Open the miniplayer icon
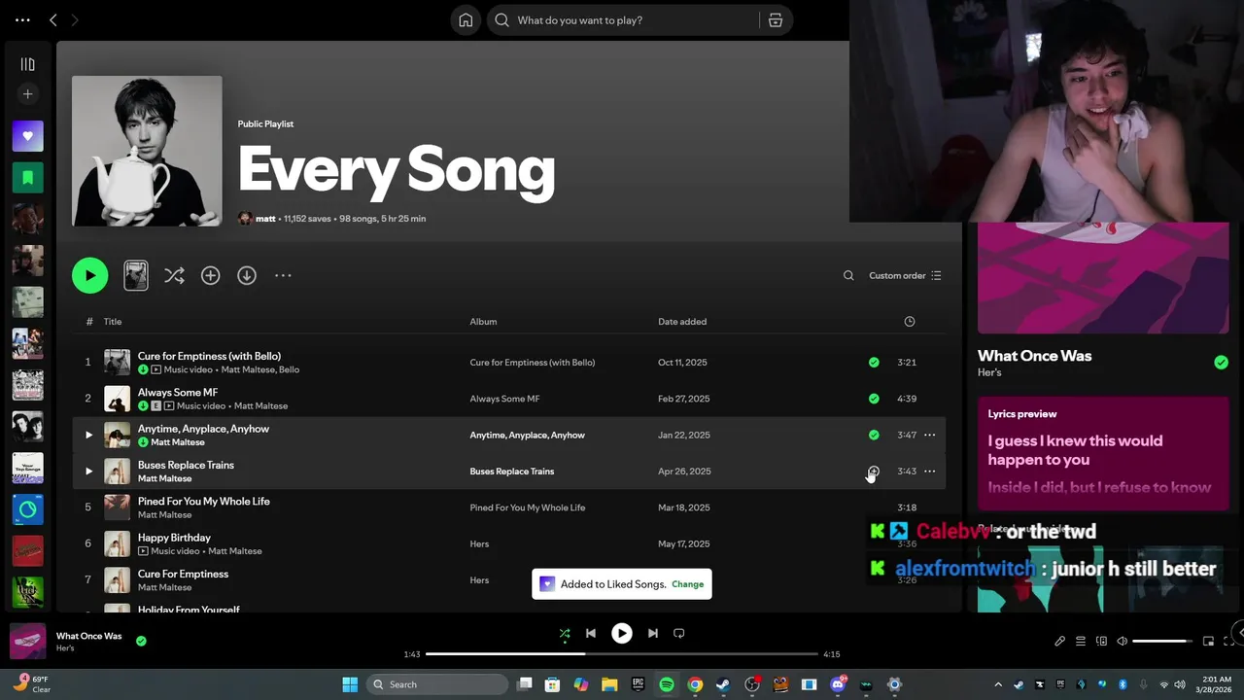This screenshot has height=700, width=1244. click(x=1208, y=641)
